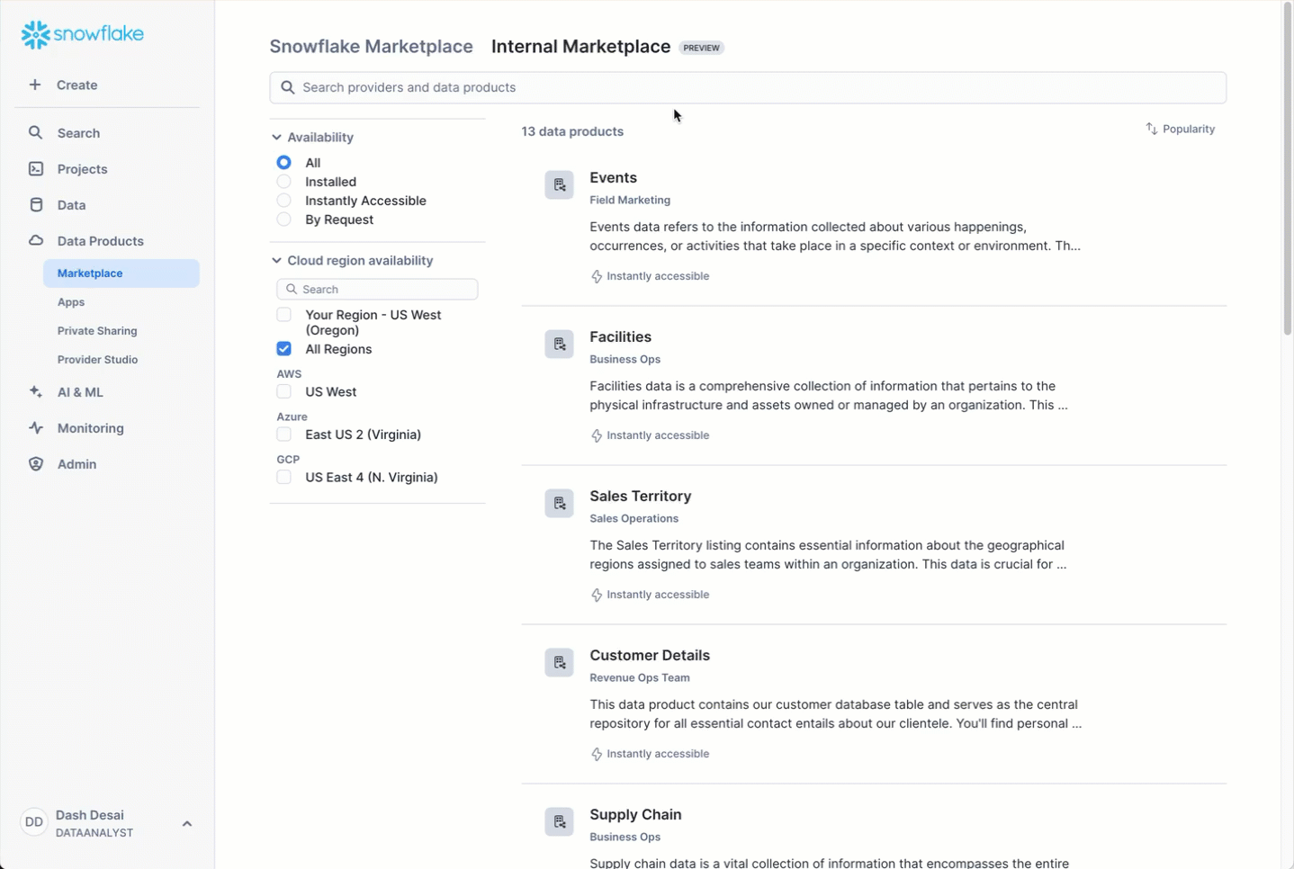
Task: Open the Popularity sort dropdown
Action: (x=1180, y=130)
